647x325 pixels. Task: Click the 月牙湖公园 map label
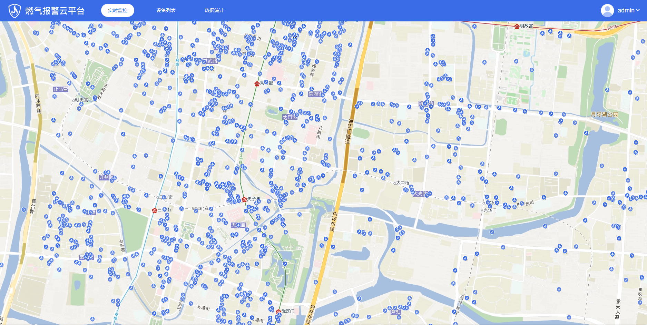tap(604, 114)
